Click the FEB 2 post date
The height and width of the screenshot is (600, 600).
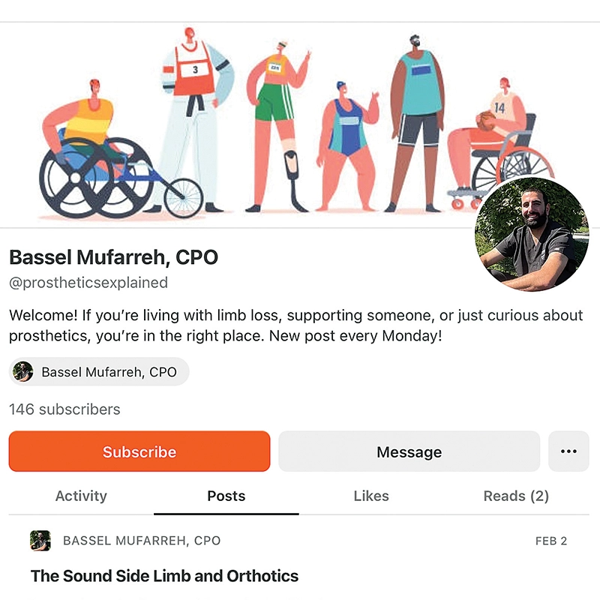[551, 541]
